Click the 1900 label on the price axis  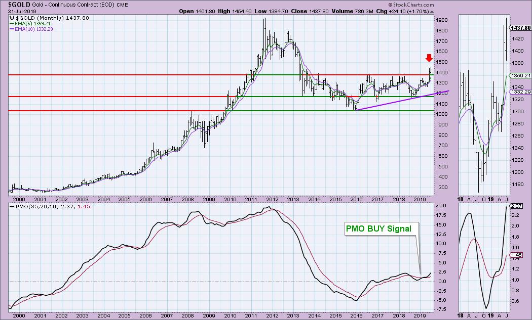click(x=442, y=20)
